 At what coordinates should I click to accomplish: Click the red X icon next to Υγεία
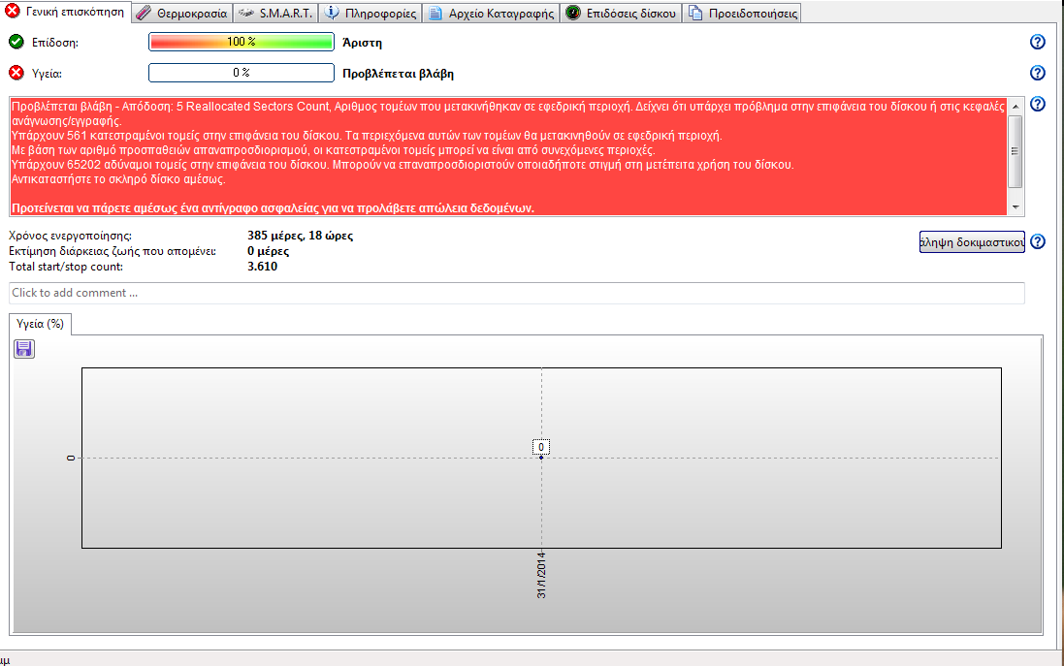16,73
